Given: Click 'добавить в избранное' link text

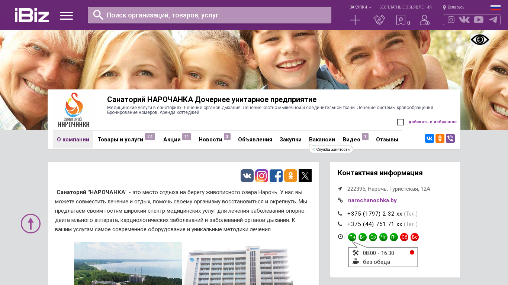Looking at the screenshot, I should coord(433,122).
